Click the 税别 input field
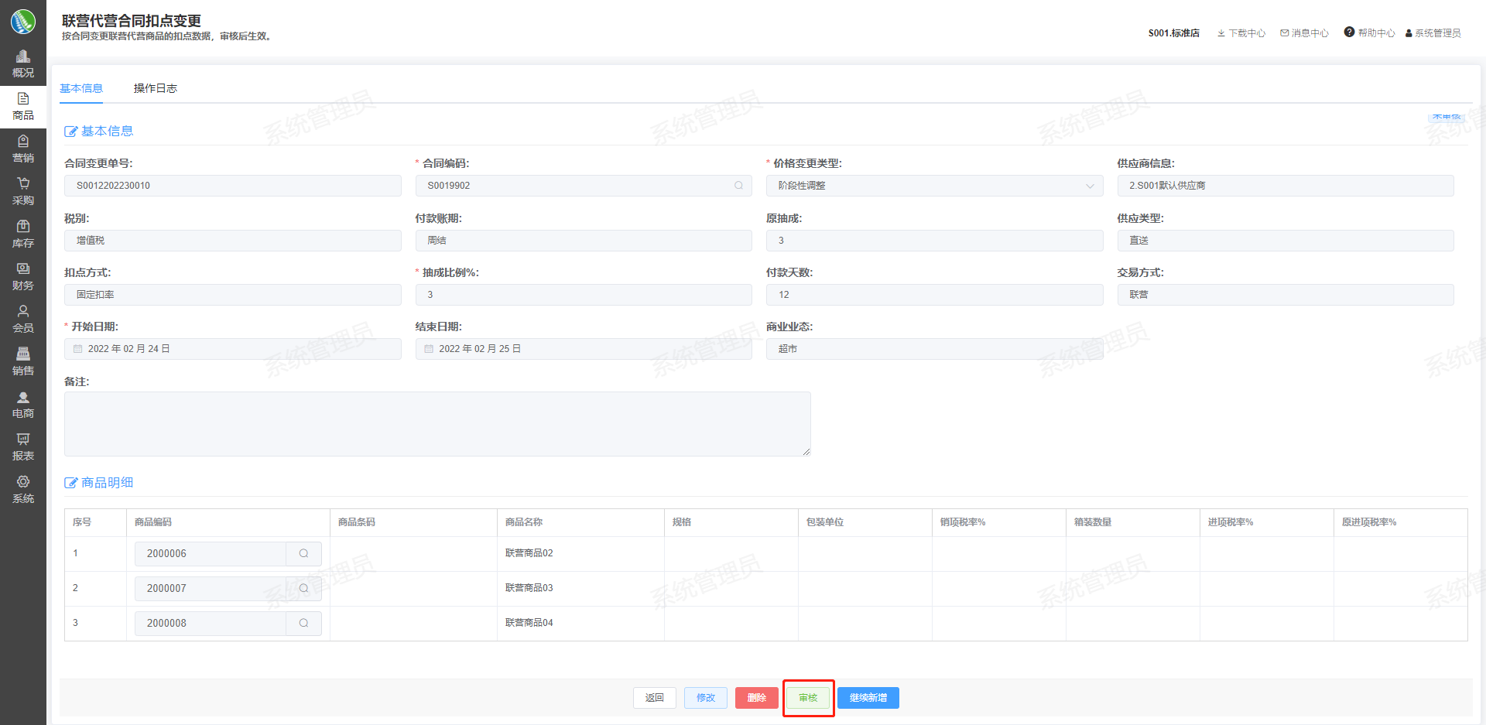The width and height of the screenshot is (1486, 725). pos(233,241)
